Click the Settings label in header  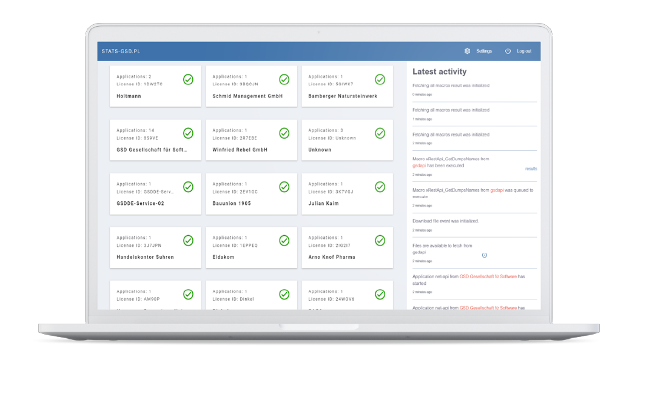pyautogui.click(x=484, y=52)
